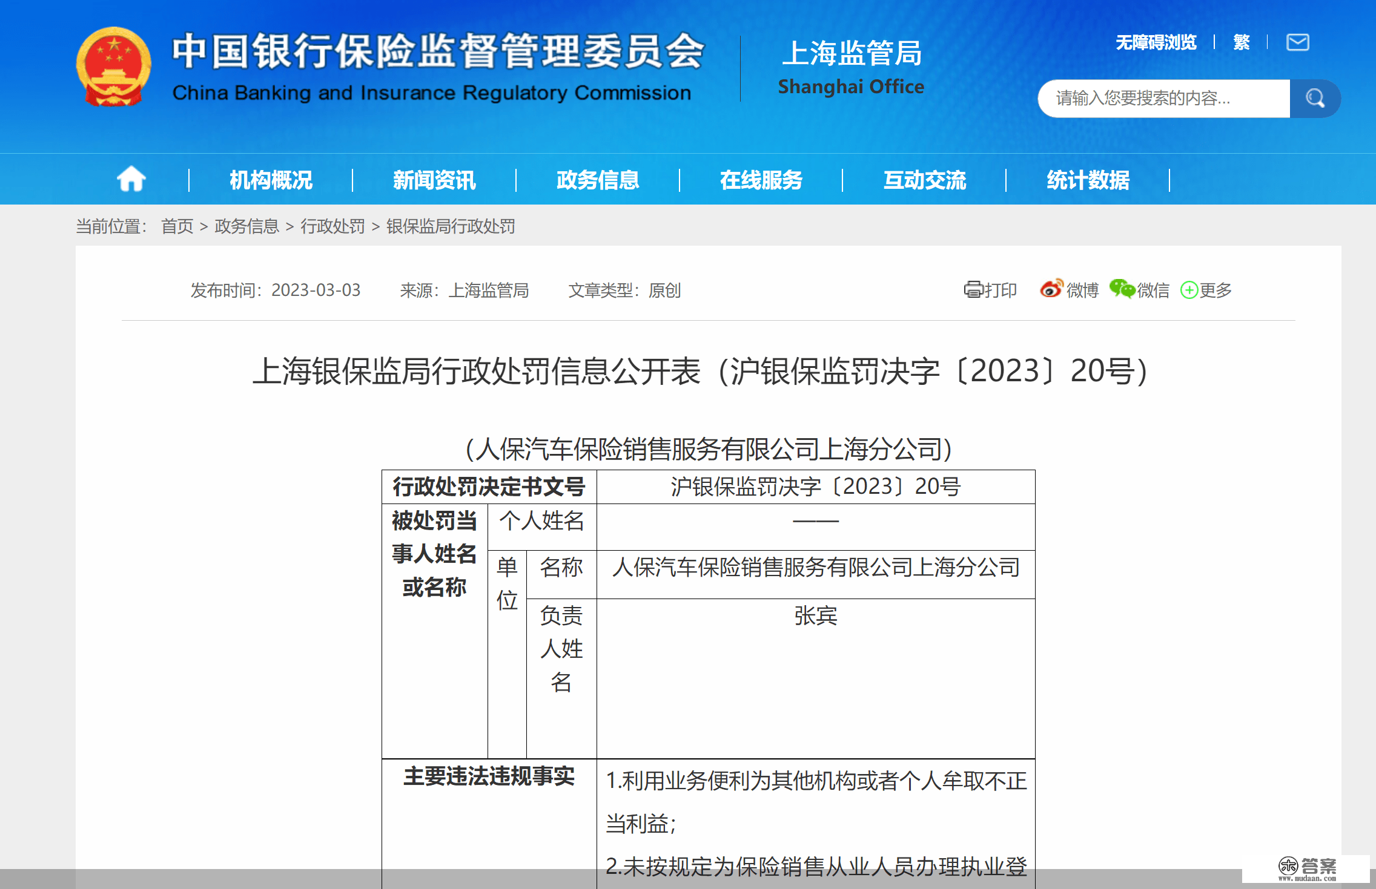Click 来源：上海监管局 text
The height and width of the screenshot is (889, 1376).
coord(465,290)
